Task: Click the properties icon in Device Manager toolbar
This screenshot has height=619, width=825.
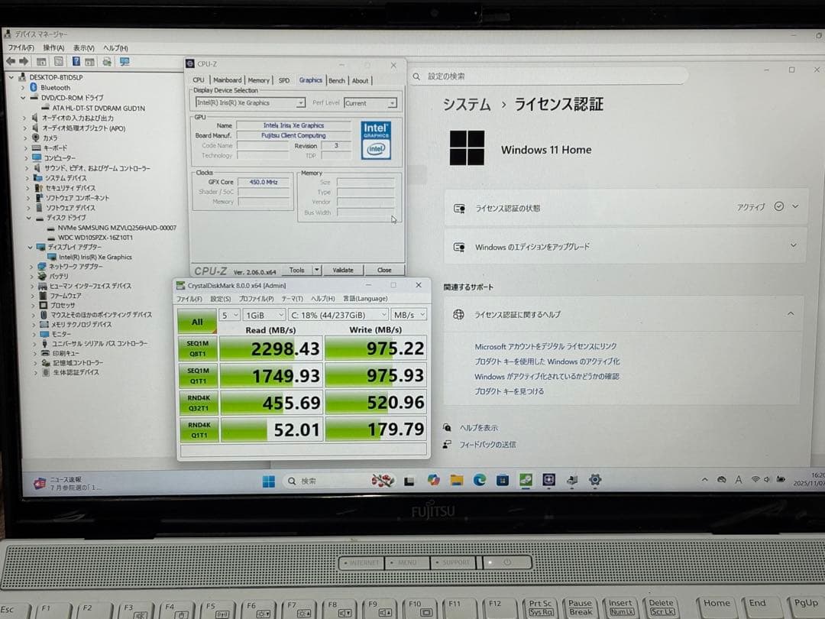Action: (x=60, y=61)
